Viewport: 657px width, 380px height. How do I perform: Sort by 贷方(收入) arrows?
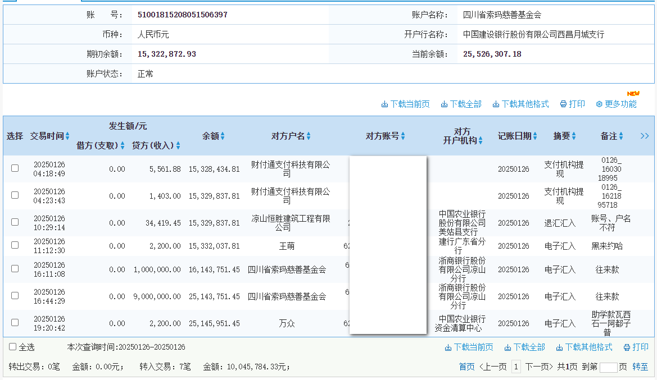(178, 145)
